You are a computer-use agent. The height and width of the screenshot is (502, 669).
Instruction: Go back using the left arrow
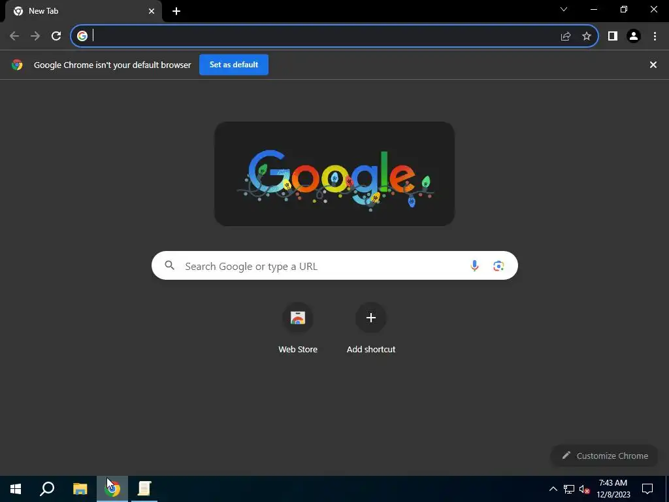[14, 36]
